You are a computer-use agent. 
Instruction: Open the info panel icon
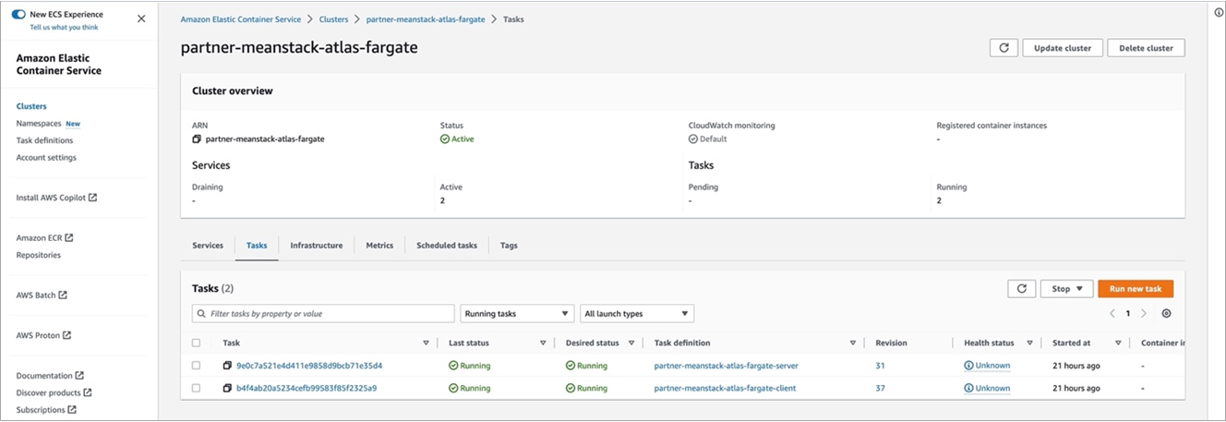[x=1219, y=12]
